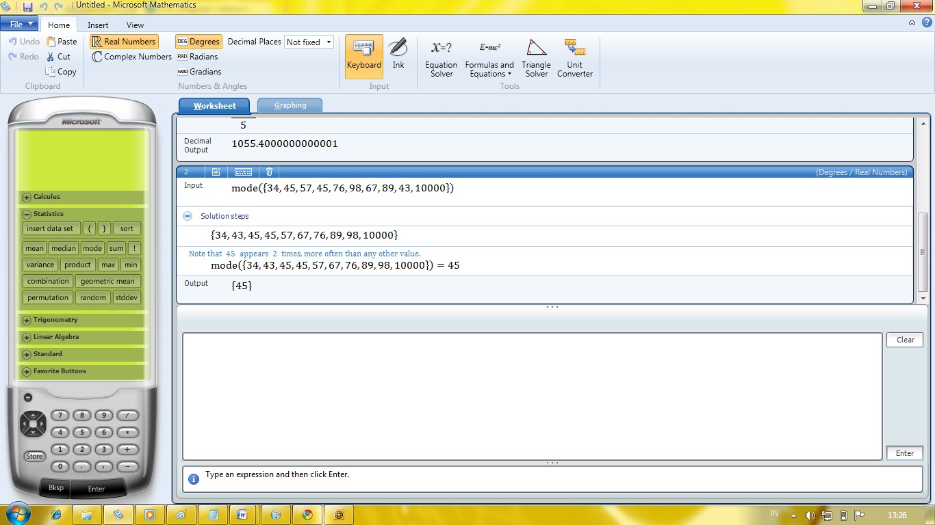
Task: Click the down arrow on calculator D-pad
Action: [x=33, y=433]
